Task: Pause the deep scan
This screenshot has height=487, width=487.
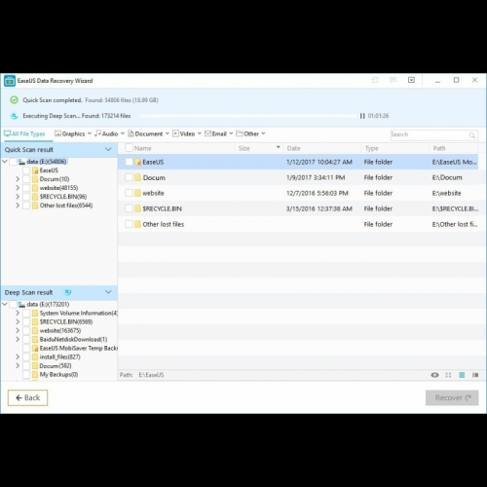Action: [362, 116]
